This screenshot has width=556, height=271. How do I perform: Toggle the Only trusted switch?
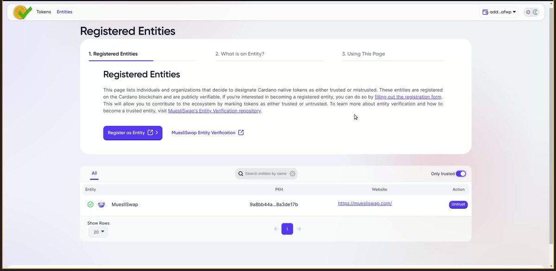point(461,174)
